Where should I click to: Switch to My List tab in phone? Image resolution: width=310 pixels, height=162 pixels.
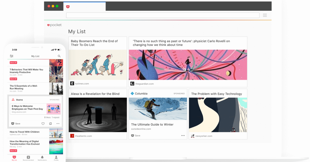pos(14,158)
